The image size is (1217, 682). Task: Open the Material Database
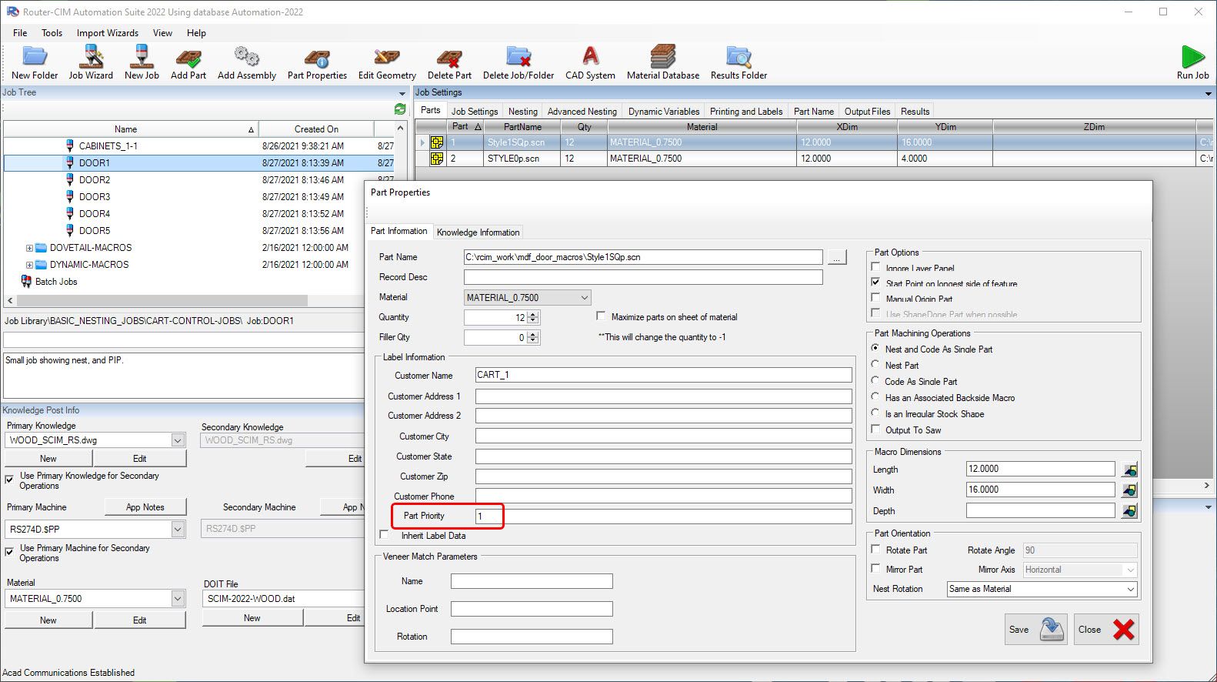pyautogui.click(x=662, y=62)
